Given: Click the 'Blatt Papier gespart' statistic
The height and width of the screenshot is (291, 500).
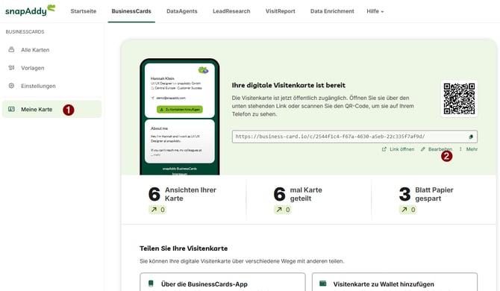Looking at the screenshot, I should pyautogui.click(x=426, y=194).
